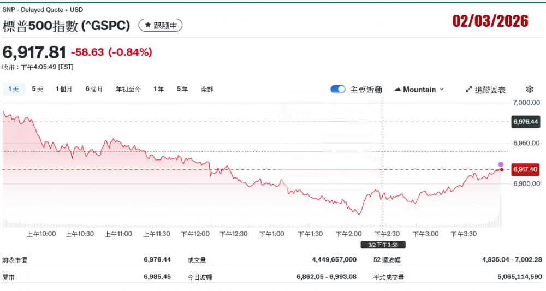Click the 標普500指數 (^GSPC) title
The height and width of the screenshot is (291, 546).
point(67,25)
